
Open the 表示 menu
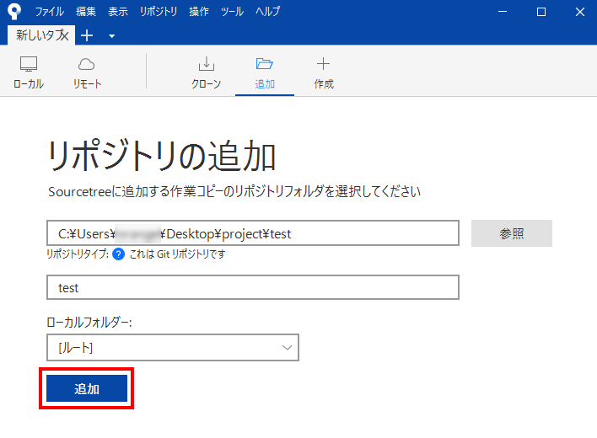coord(118,12)
